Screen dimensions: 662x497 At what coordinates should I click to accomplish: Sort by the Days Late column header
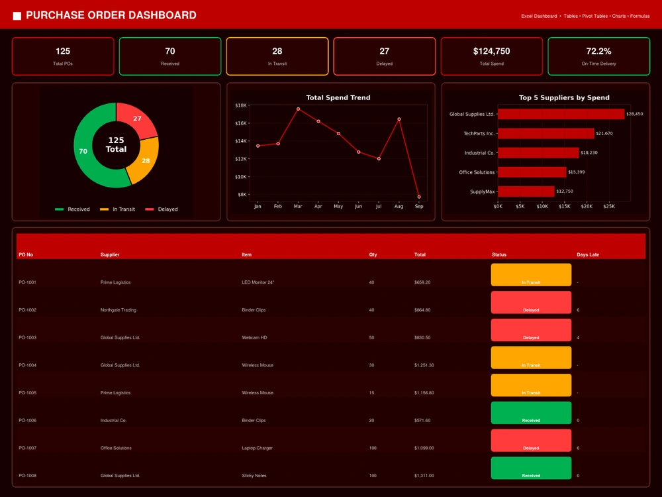[x=588, y=254]
